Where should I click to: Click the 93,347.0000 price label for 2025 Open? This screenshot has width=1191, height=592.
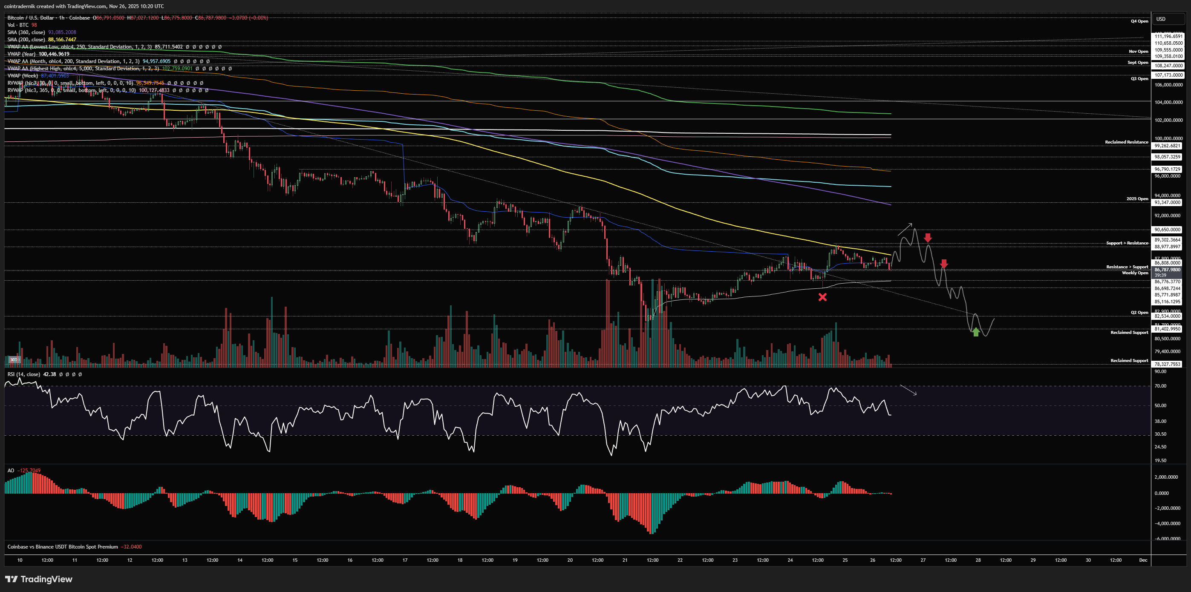click(1168, 202)
